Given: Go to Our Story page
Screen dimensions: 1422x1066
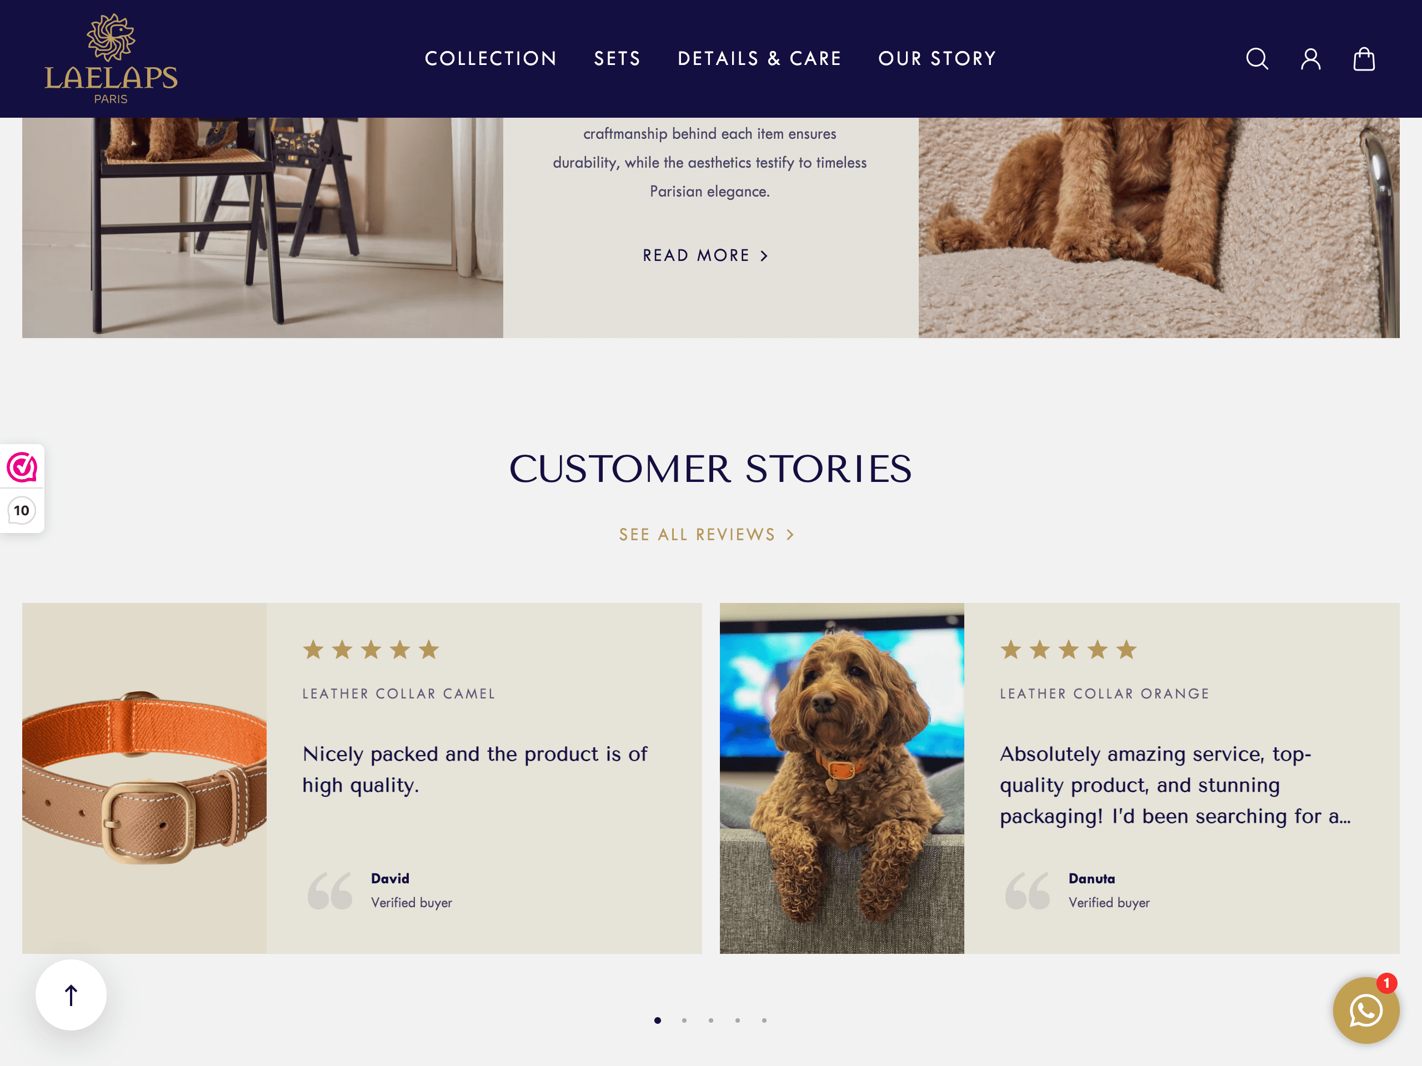Looking at the screenshot, I should pyautogui.click(x=937, y=58).
